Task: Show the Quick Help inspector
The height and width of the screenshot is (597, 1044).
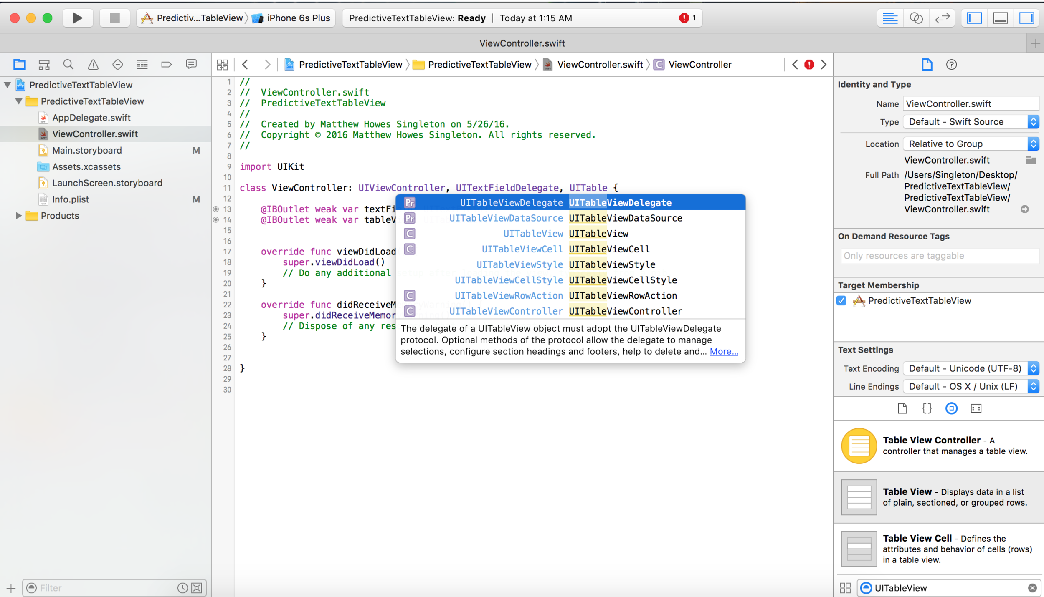Action: (x=951, y=65)
